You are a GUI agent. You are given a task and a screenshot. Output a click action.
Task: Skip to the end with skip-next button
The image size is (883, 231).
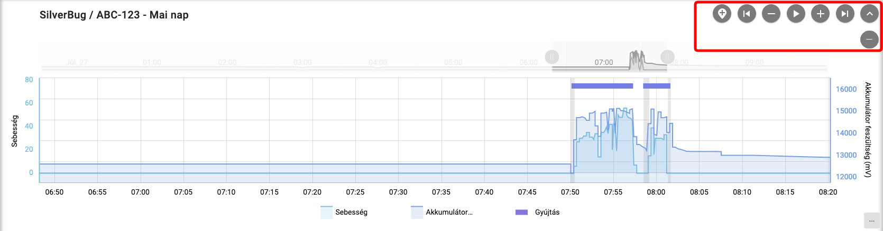tap(845, 14)
